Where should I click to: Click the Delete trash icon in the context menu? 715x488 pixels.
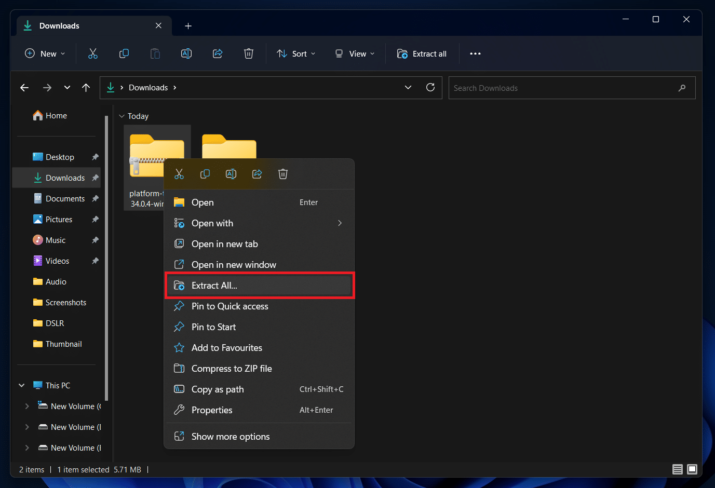click(283, 174)
